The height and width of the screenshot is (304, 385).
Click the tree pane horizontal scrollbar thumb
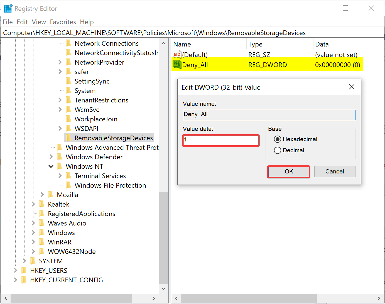[x=71, y=298]
